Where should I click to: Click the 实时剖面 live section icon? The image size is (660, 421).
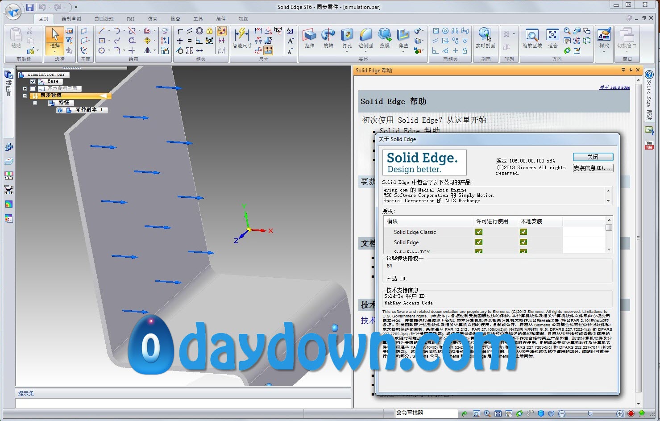pyautogui.click(x=485, y=35)
